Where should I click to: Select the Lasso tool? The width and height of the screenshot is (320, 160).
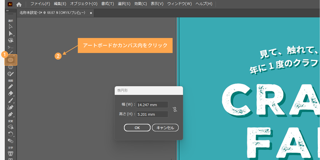click(11, 40)
